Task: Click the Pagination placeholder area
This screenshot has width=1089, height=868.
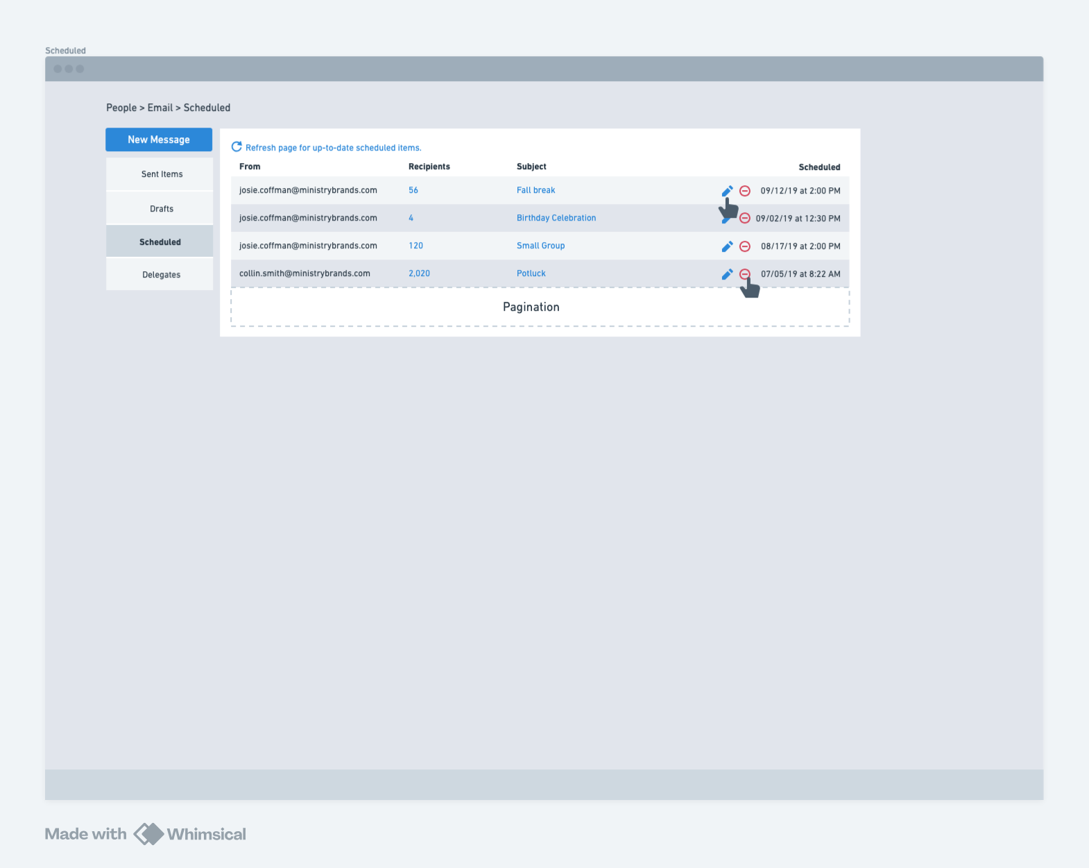Action: [x=540, y=307]
